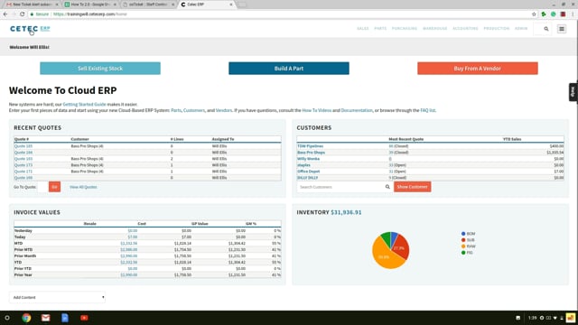This screenshot has height=325, width=578.
Task: Click the Build A Part button
Action: click(289, 69)
